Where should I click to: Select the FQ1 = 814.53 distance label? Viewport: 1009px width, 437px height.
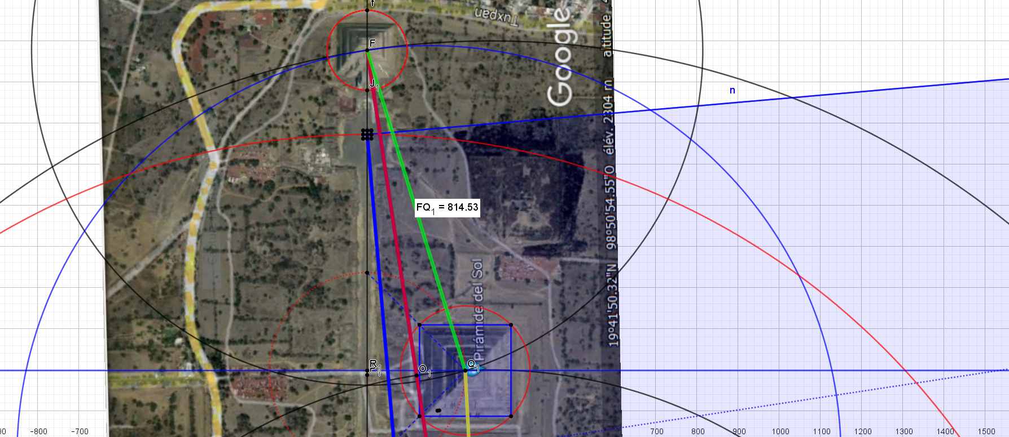point(447,208)
